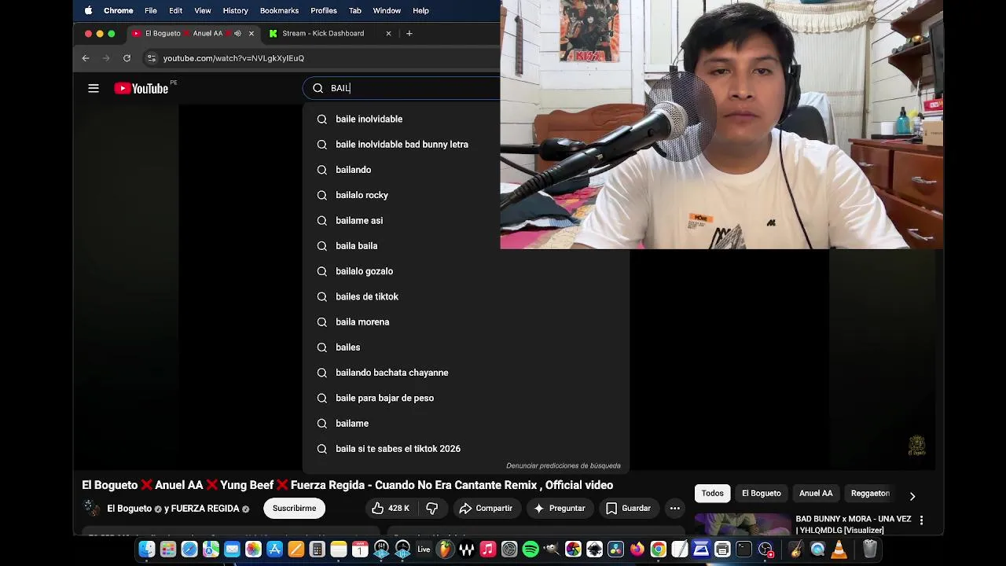Open a new Chrome tab

coord(409,33)
